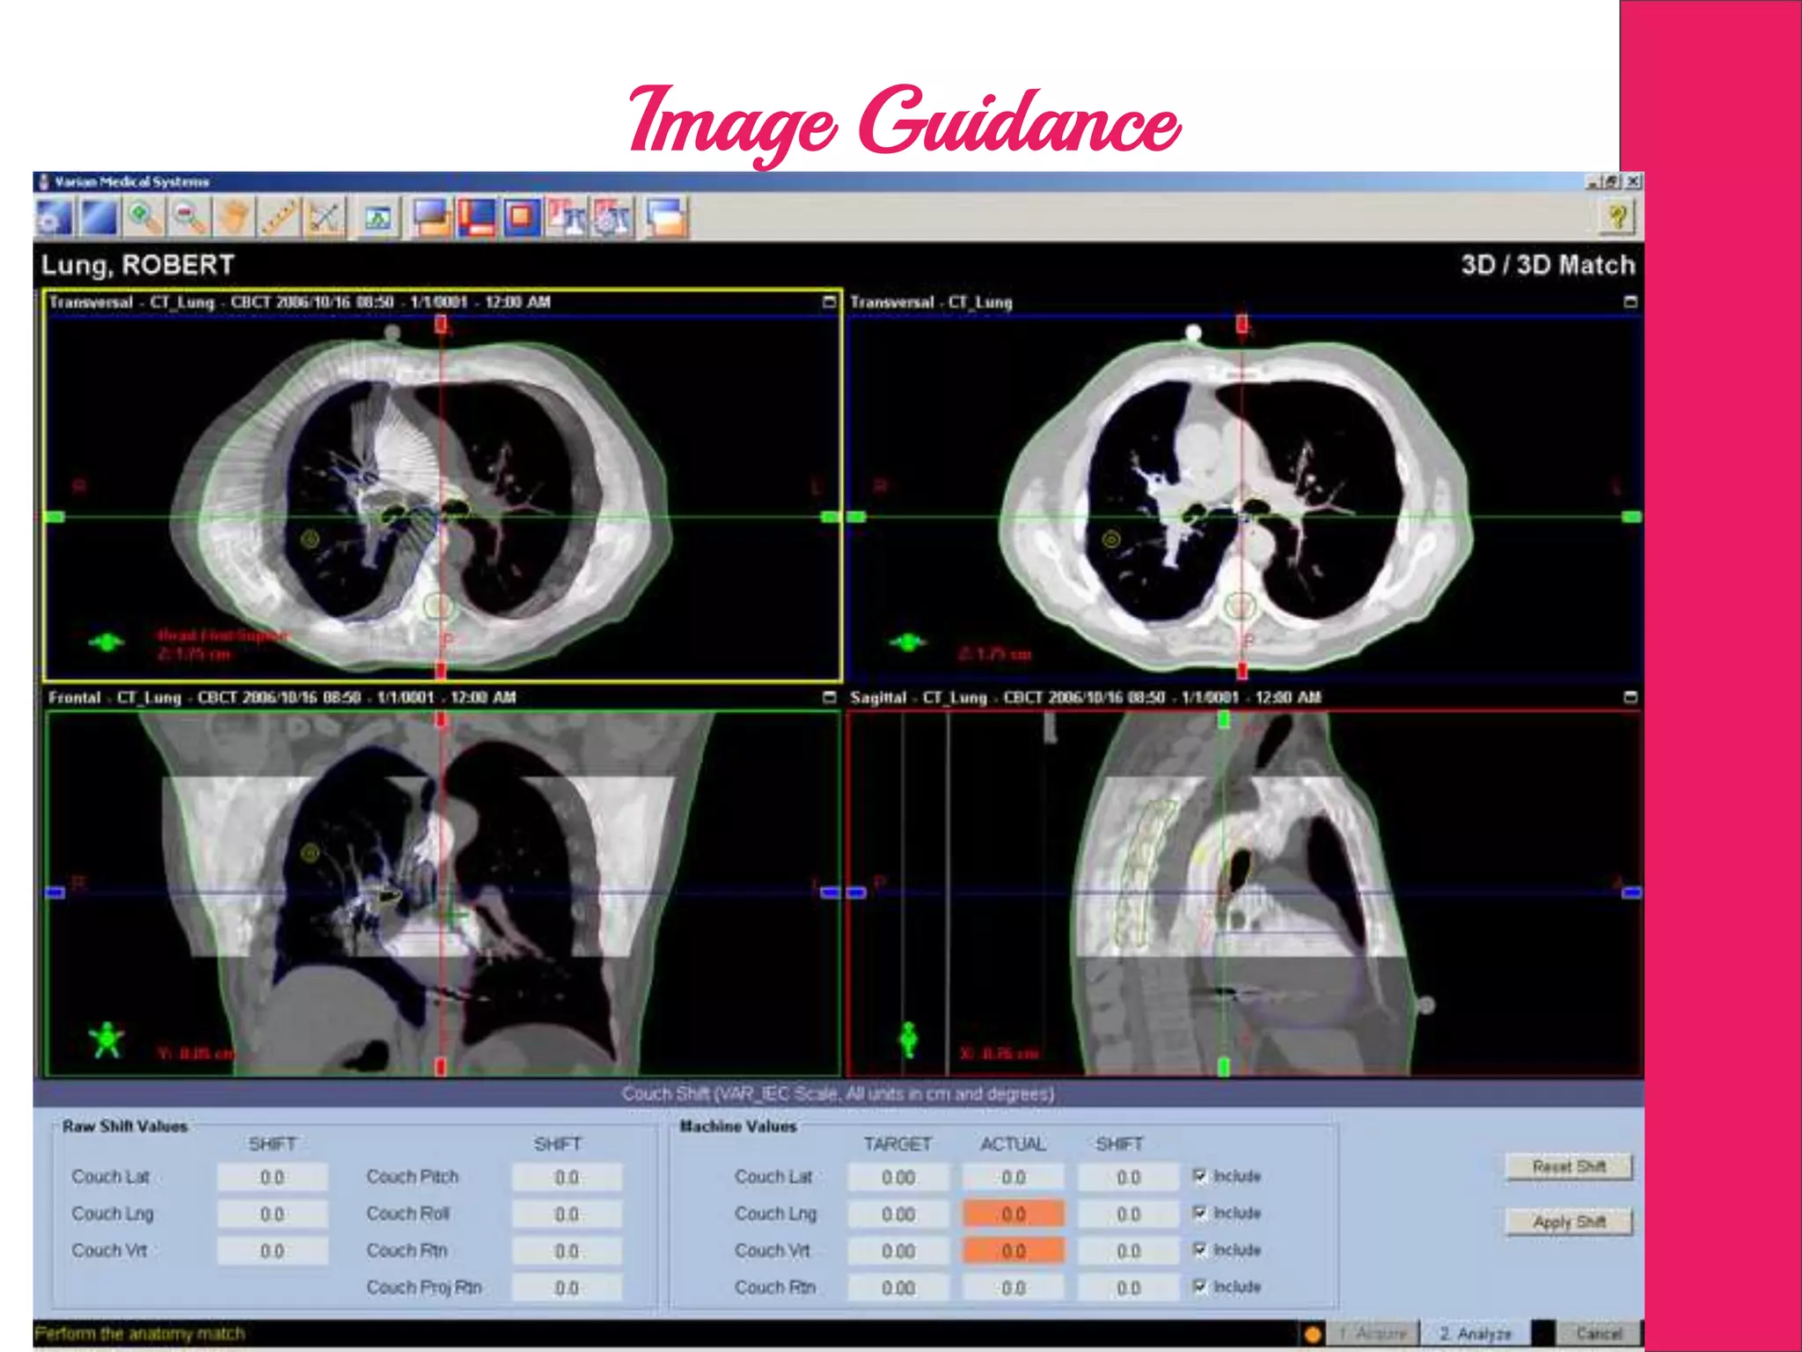Click Machine Values Couch Rtn TARGET field

898,1289
